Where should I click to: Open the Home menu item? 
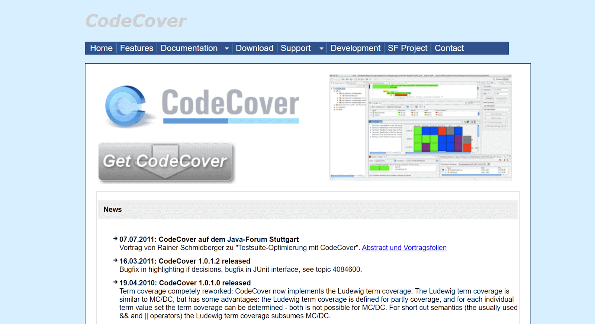(x=101, y=48)
